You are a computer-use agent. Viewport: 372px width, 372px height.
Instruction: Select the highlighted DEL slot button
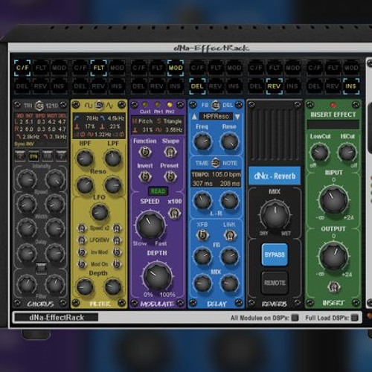197,86
